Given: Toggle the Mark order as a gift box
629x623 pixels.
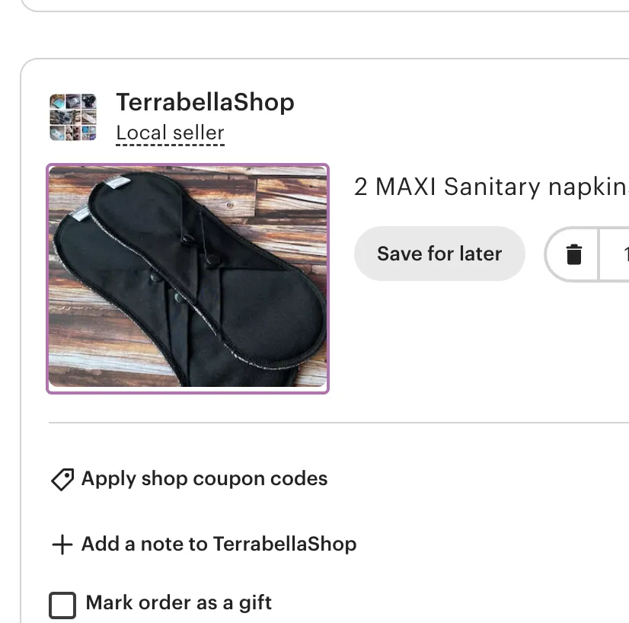Looking at the screenshot, I should [61, 604].
